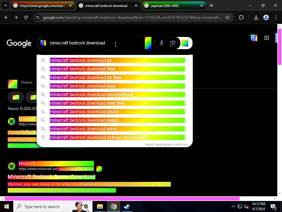This screenshot has width=282, height=212.
Task: Open the more options icon beside second result URL
Action: [99, 169]
